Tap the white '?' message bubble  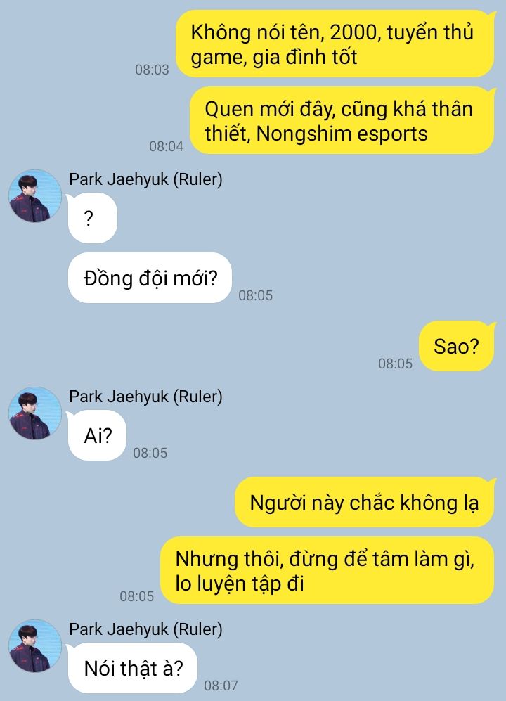[92, 218]
